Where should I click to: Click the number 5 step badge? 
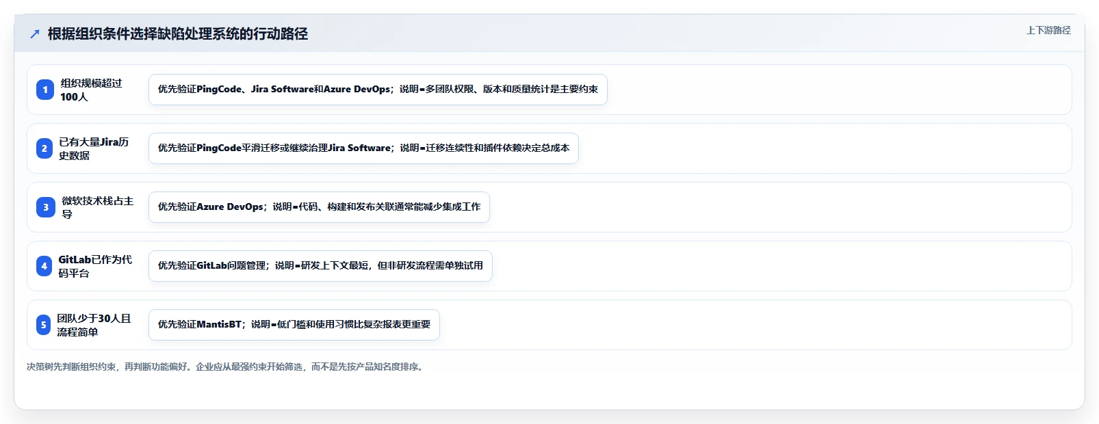point(44,325)
